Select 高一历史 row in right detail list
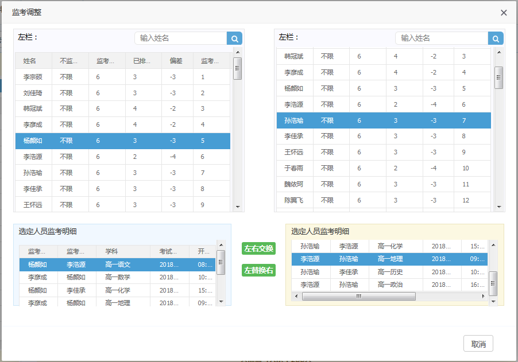The image size is (518, 362). tap(390, 272)
